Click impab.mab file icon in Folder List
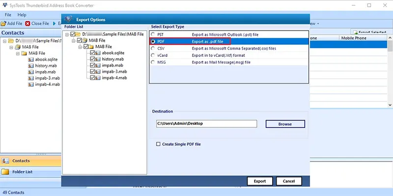 pyautogui.click(x=98, y=66)
